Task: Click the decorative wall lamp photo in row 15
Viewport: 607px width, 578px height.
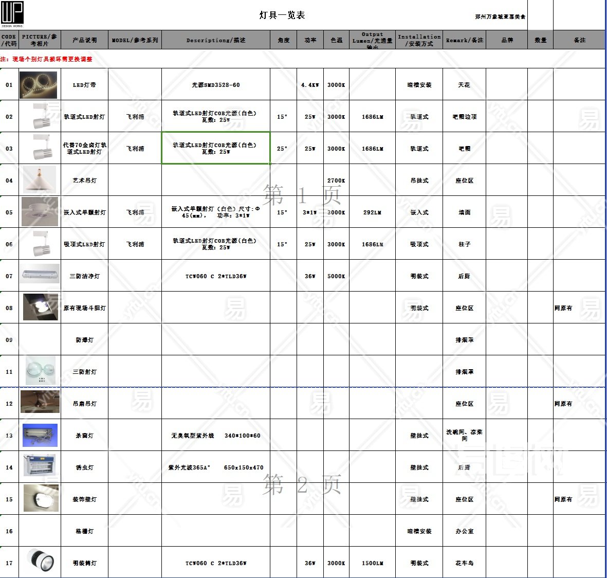Action: (x=41, y=498)
